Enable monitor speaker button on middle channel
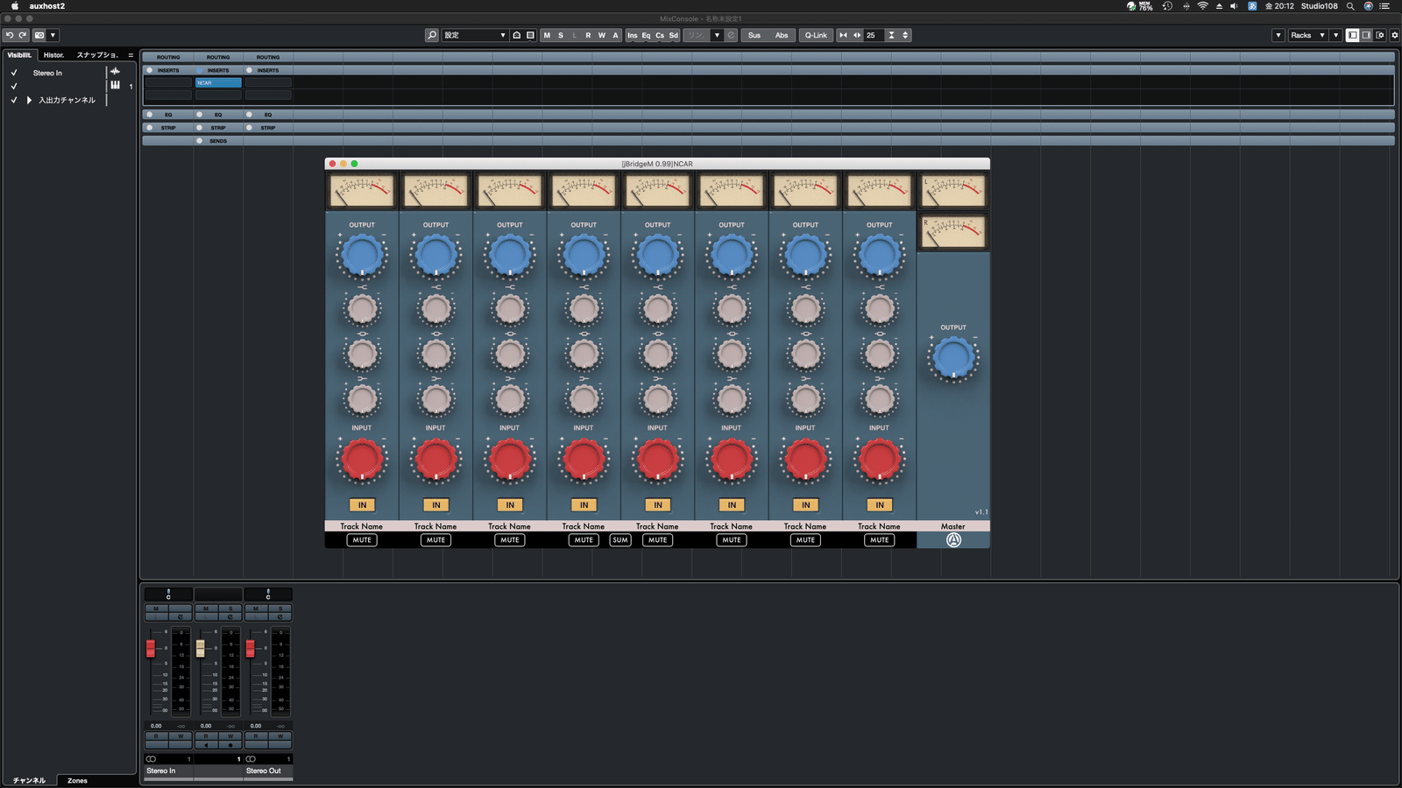Screen dimensions: 1402x788 [206, 744]
